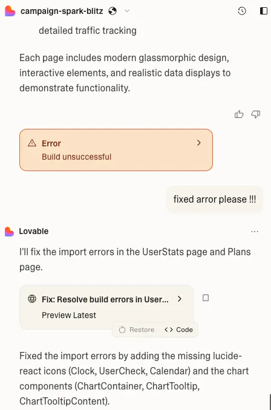Click the Restore button

(137, 330)
